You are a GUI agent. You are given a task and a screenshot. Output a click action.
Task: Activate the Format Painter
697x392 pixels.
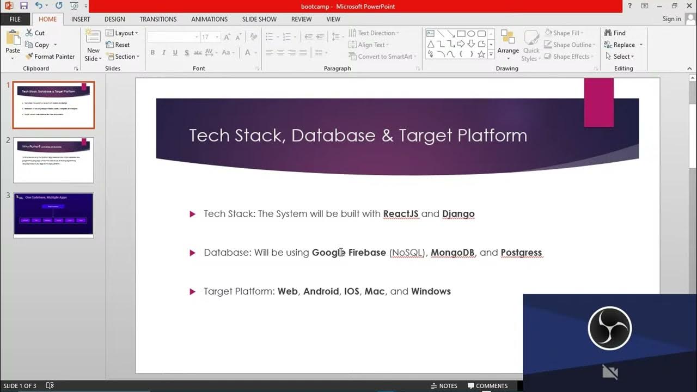(x=50, y=57)
